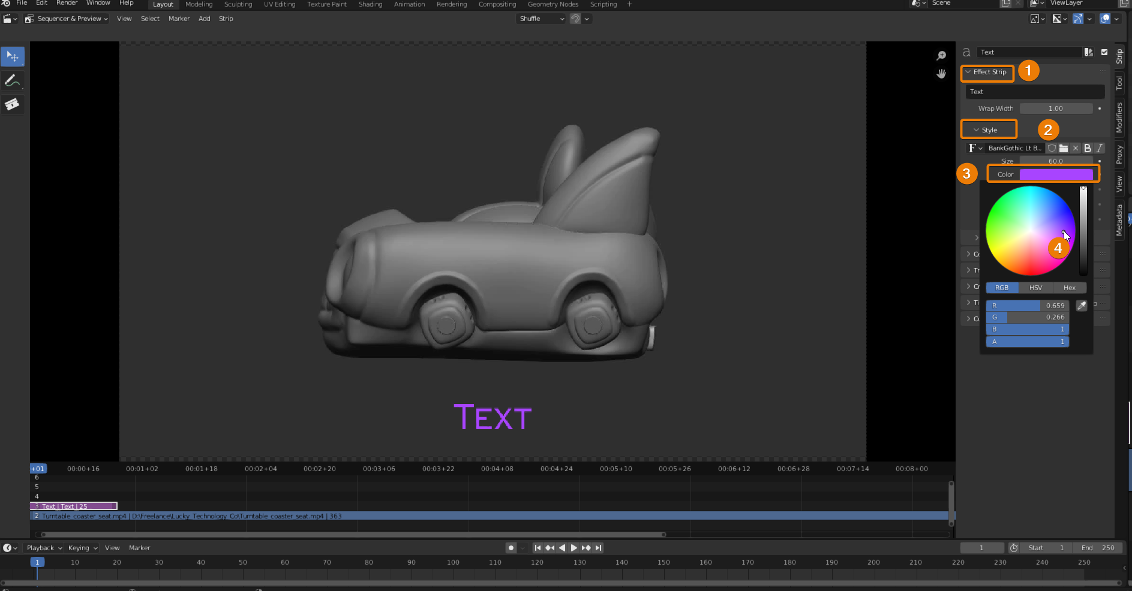The height and width of the screenshot is (591, 1132).
Task: Jump to the timeline's first frame
Action: (x=538, y=548)
